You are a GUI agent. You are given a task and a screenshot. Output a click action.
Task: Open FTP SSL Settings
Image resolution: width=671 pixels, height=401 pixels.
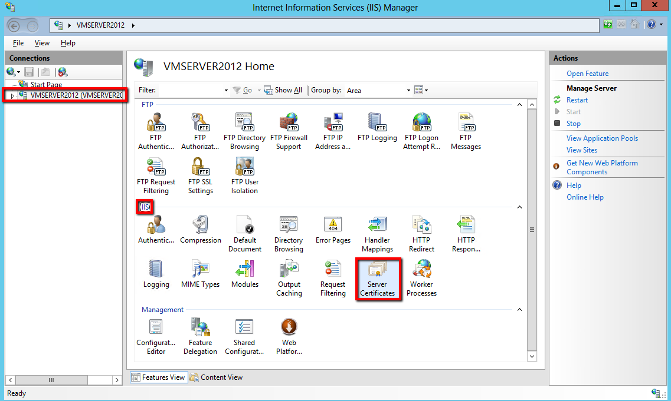(x=200, y=175)
